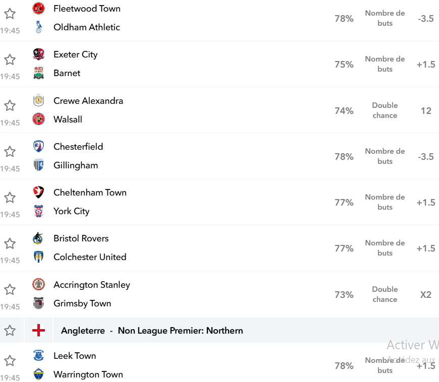The width and height of the screenshot is (439, 382).
Task: Click the Cheltenham Town crest icon
Action: 39,193
